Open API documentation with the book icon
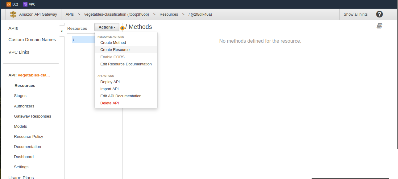The image size is (398, 179). tap(379, 26)
